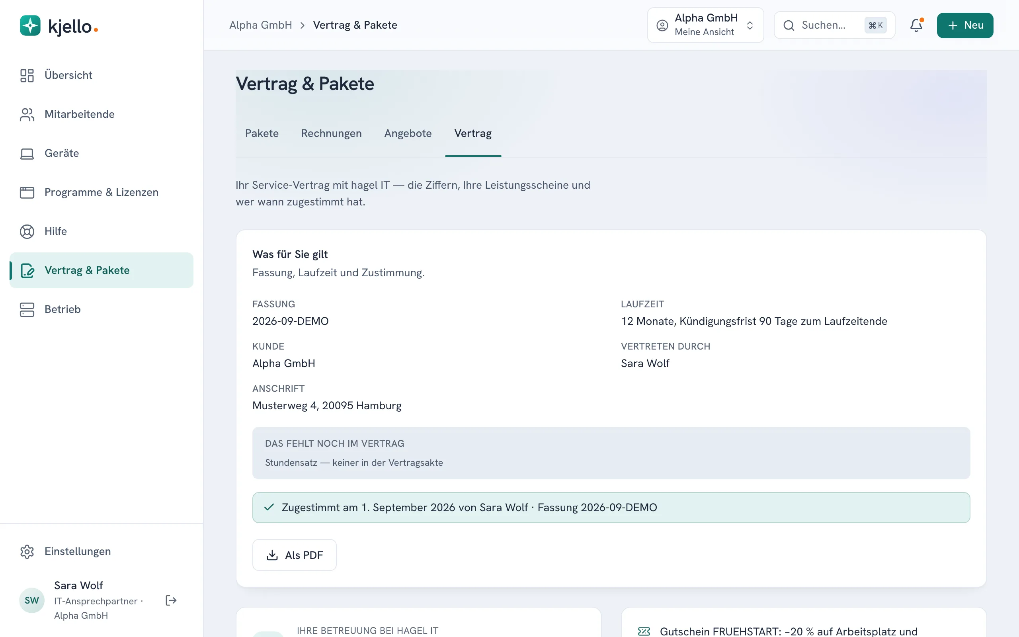Focus the Suchen search field
The height and width of the screenshot is (637, 1019).
point(834,25)
